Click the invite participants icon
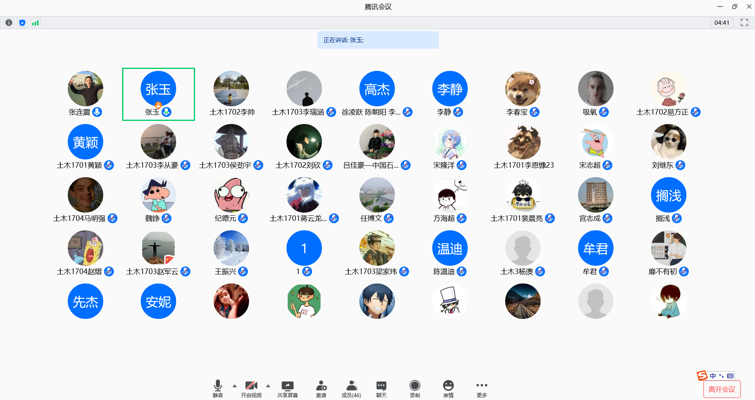Image resolution: width=755 pixels, height=400 pixels. pyautogui.click(x=321, y=388)
